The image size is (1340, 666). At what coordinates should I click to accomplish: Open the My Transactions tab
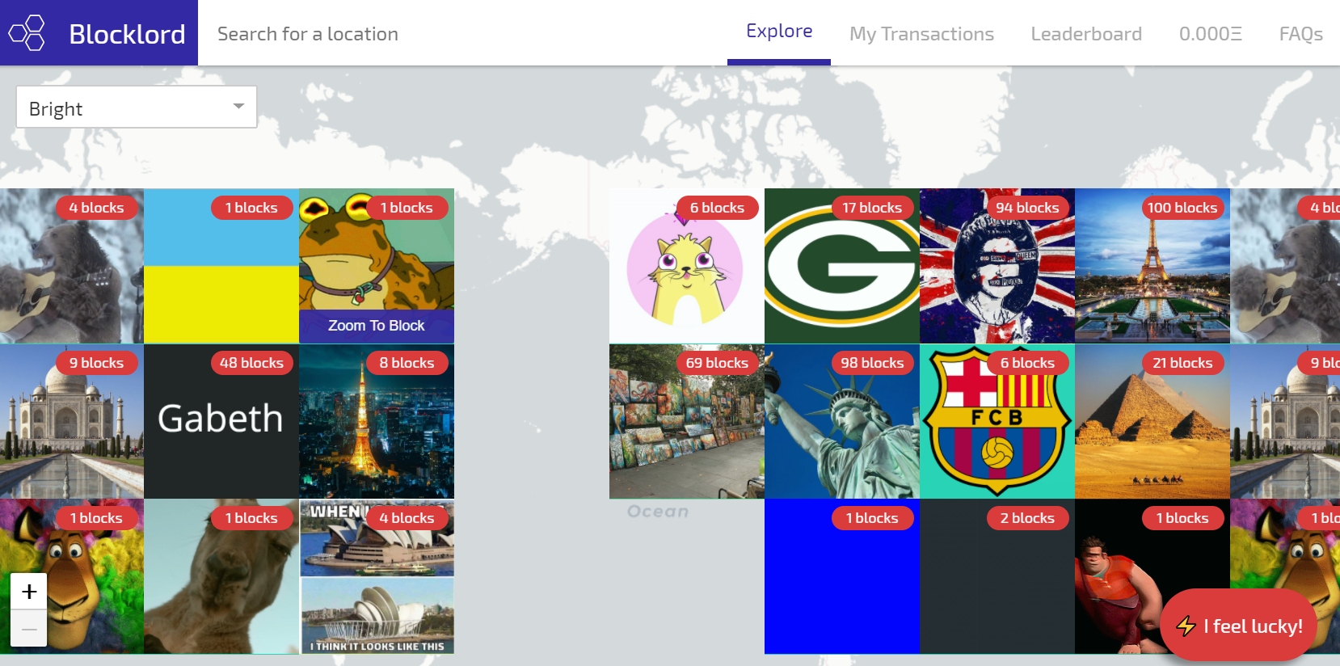point(921,34)
